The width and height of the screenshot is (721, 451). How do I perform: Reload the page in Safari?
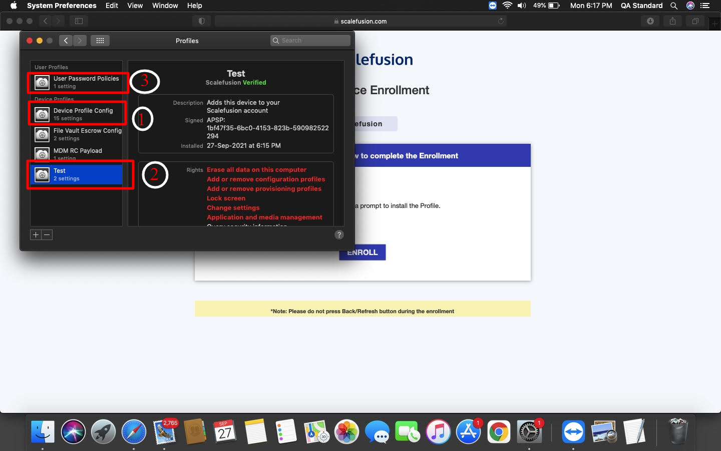pyautogui.click(x=501, y=21)
